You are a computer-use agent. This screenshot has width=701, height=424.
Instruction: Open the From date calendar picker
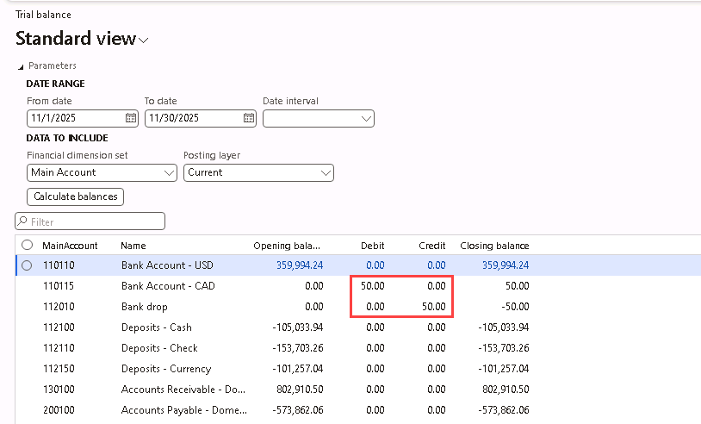tap(131, 118)
